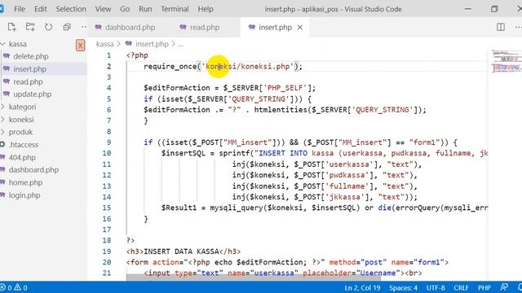The height and width of the screenshot is (293, 522).
Task: Open home.php in the explorer
Action: pyautogui.click(x=25, y=182)
